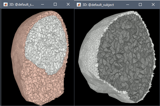
Task: Close the left 3D @default_s... window
Action: (x=68, y=4)
